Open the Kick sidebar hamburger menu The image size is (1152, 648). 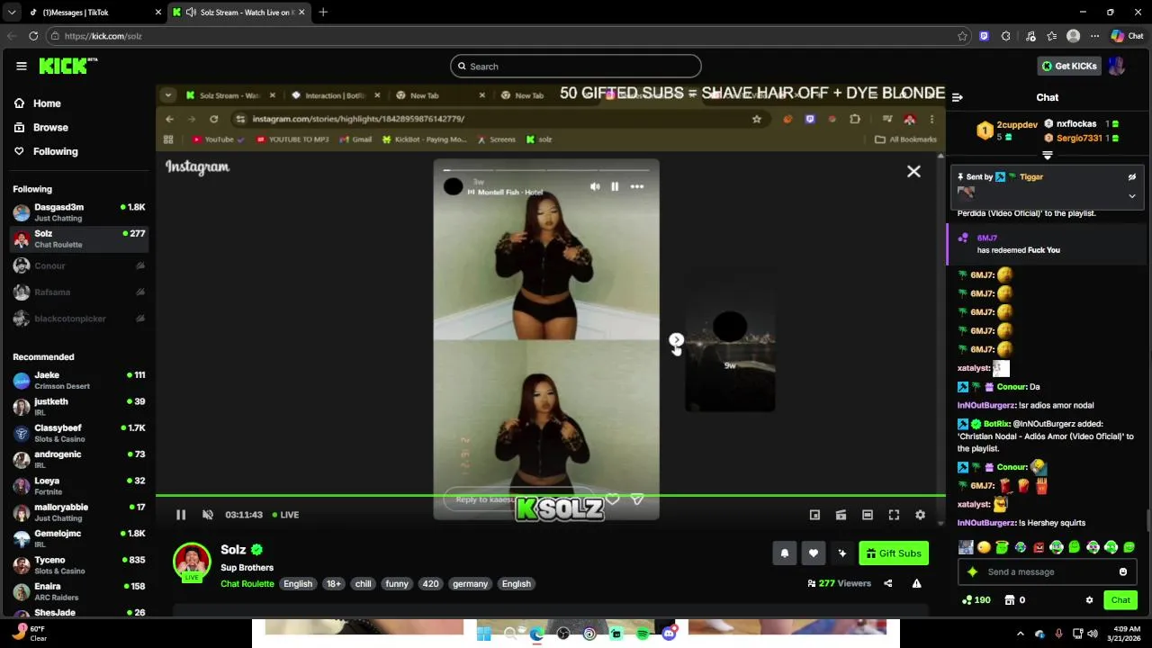pos(22,66)
